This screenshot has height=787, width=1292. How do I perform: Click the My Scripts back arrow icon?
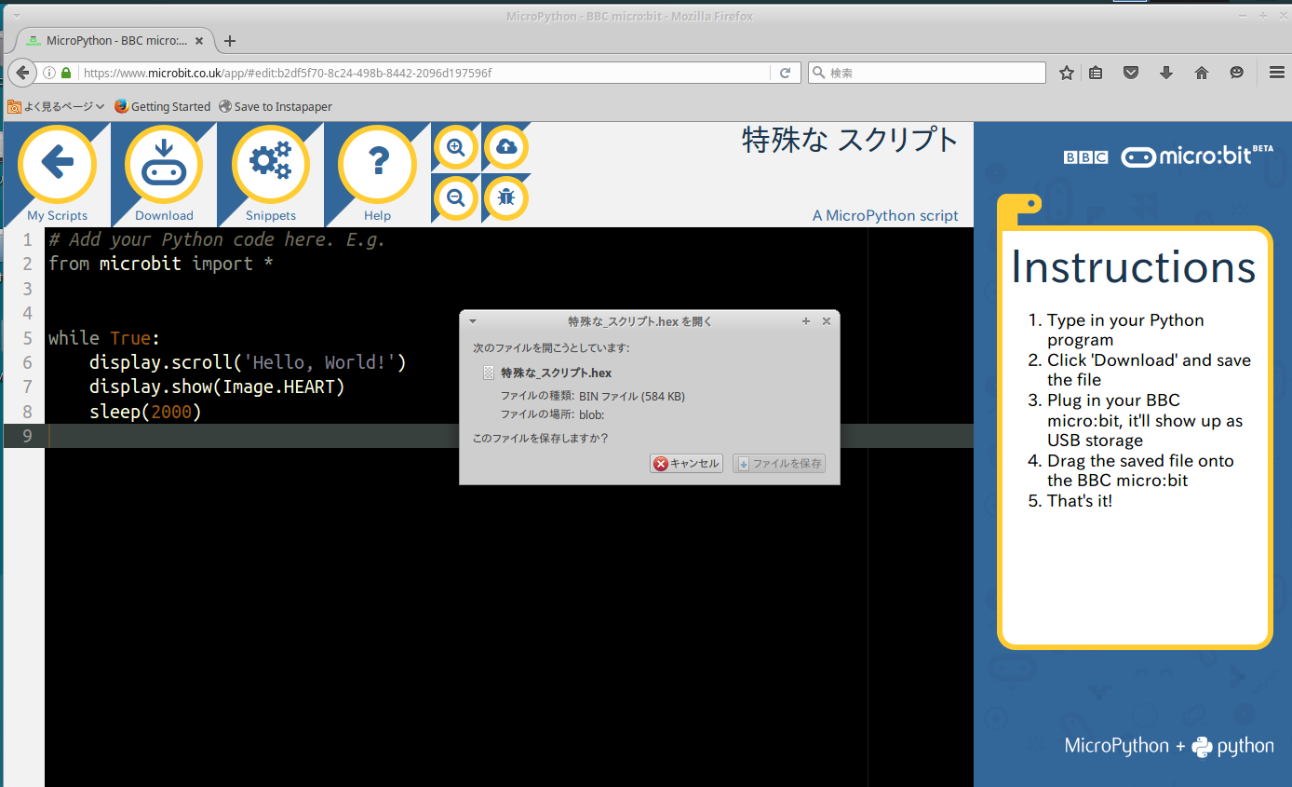point(57,164)
